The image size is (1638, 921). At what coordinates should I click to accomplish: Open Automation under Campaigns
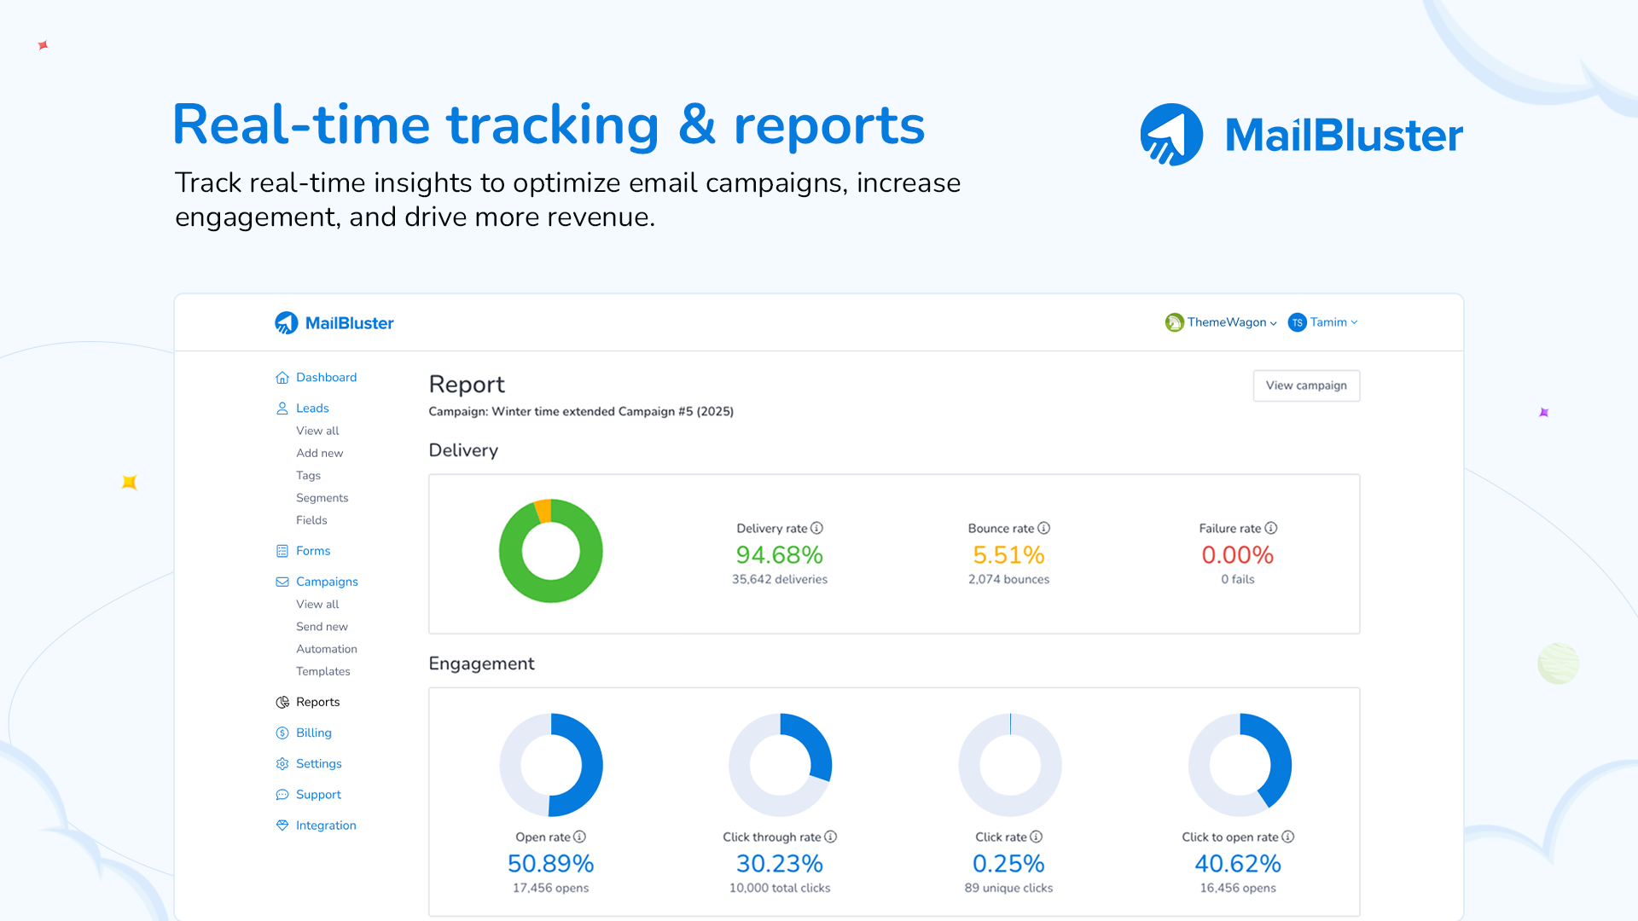pos(326,649)
